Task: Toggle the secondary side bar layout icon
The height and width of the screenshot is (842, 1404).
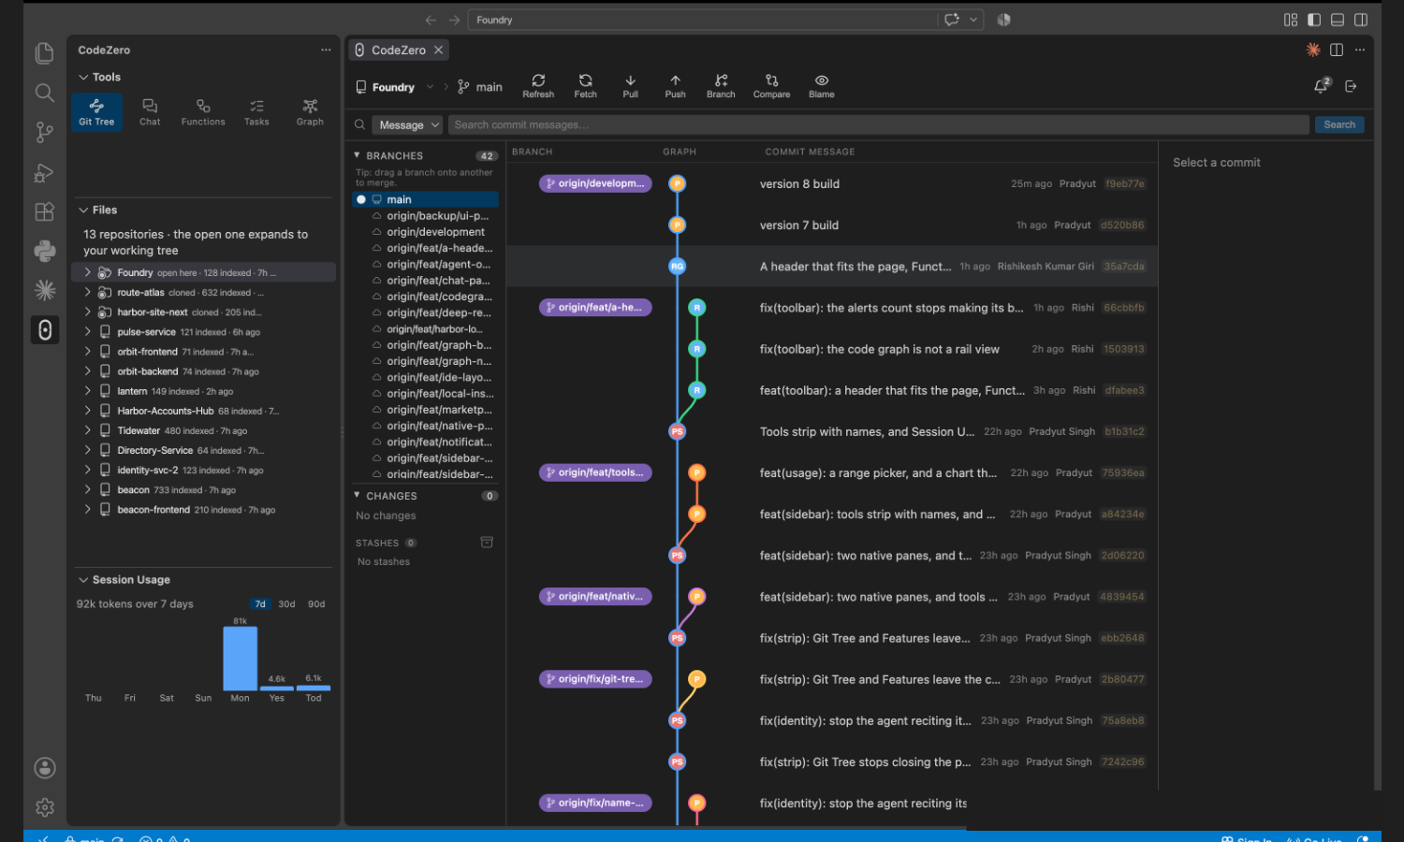Action: (x=1361, y=20)
